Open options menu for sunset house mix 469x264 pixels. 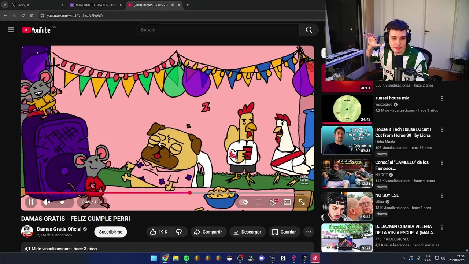(442, 99)
